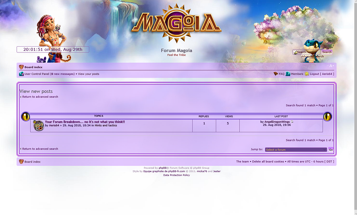Image resolution: width=357 pixels, height=215 pixels.
Task: Click the Members icon
Action: pos(288,74)
